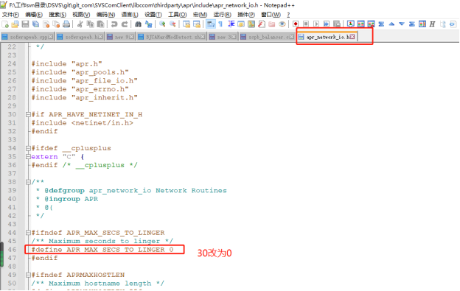Image resolution: width=460 pixels, height=291 pixels.
Task: Collapse the #if APR_HAVE_NETINET_IN_H fold
Action: tap(28, 114)
